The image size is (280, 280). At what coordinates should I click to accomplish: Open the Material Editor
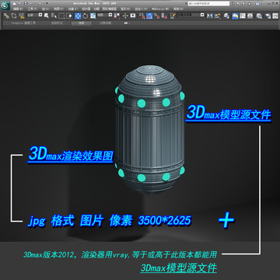point(259,16)
